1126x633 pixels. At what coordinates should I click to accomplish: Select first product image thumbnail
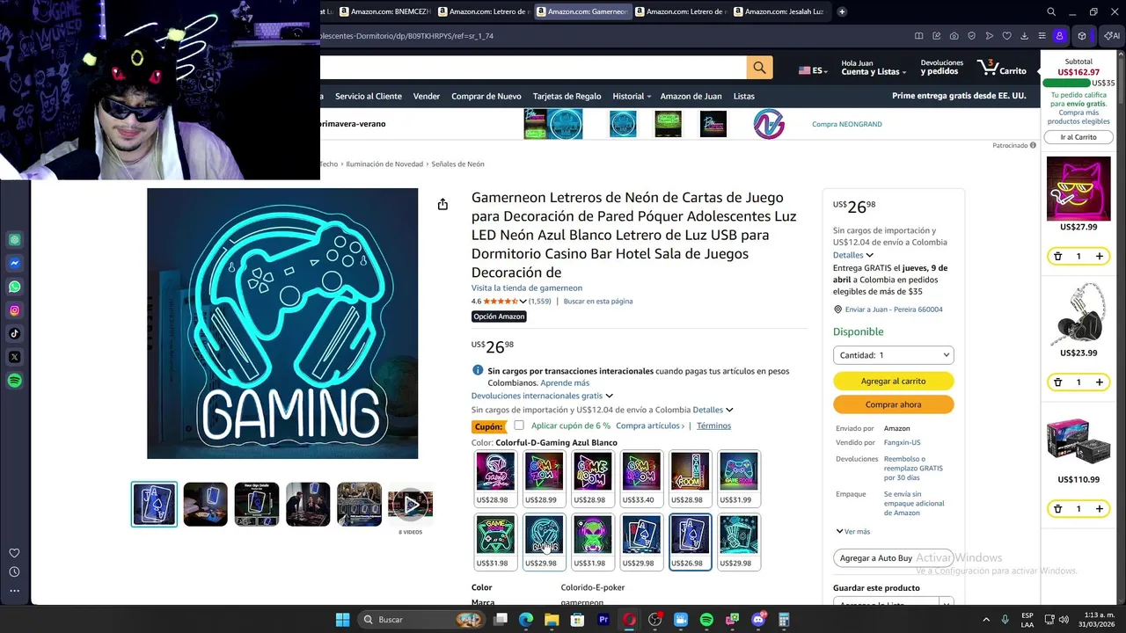154,504
